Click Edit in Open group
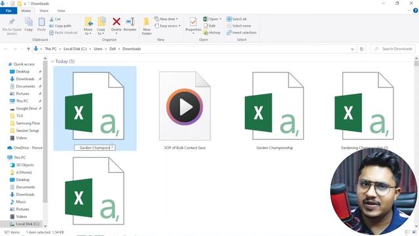Viewport: 419px width, 236px height. tap(209, 26)
